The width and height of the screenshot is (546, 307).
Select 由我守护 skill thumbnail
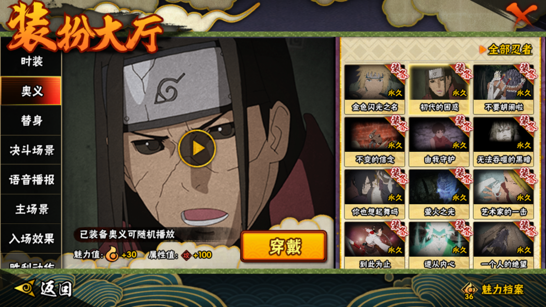pos(439,141)
